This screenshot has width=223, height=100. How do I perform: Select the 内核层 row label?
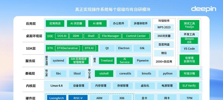(31, 86)
